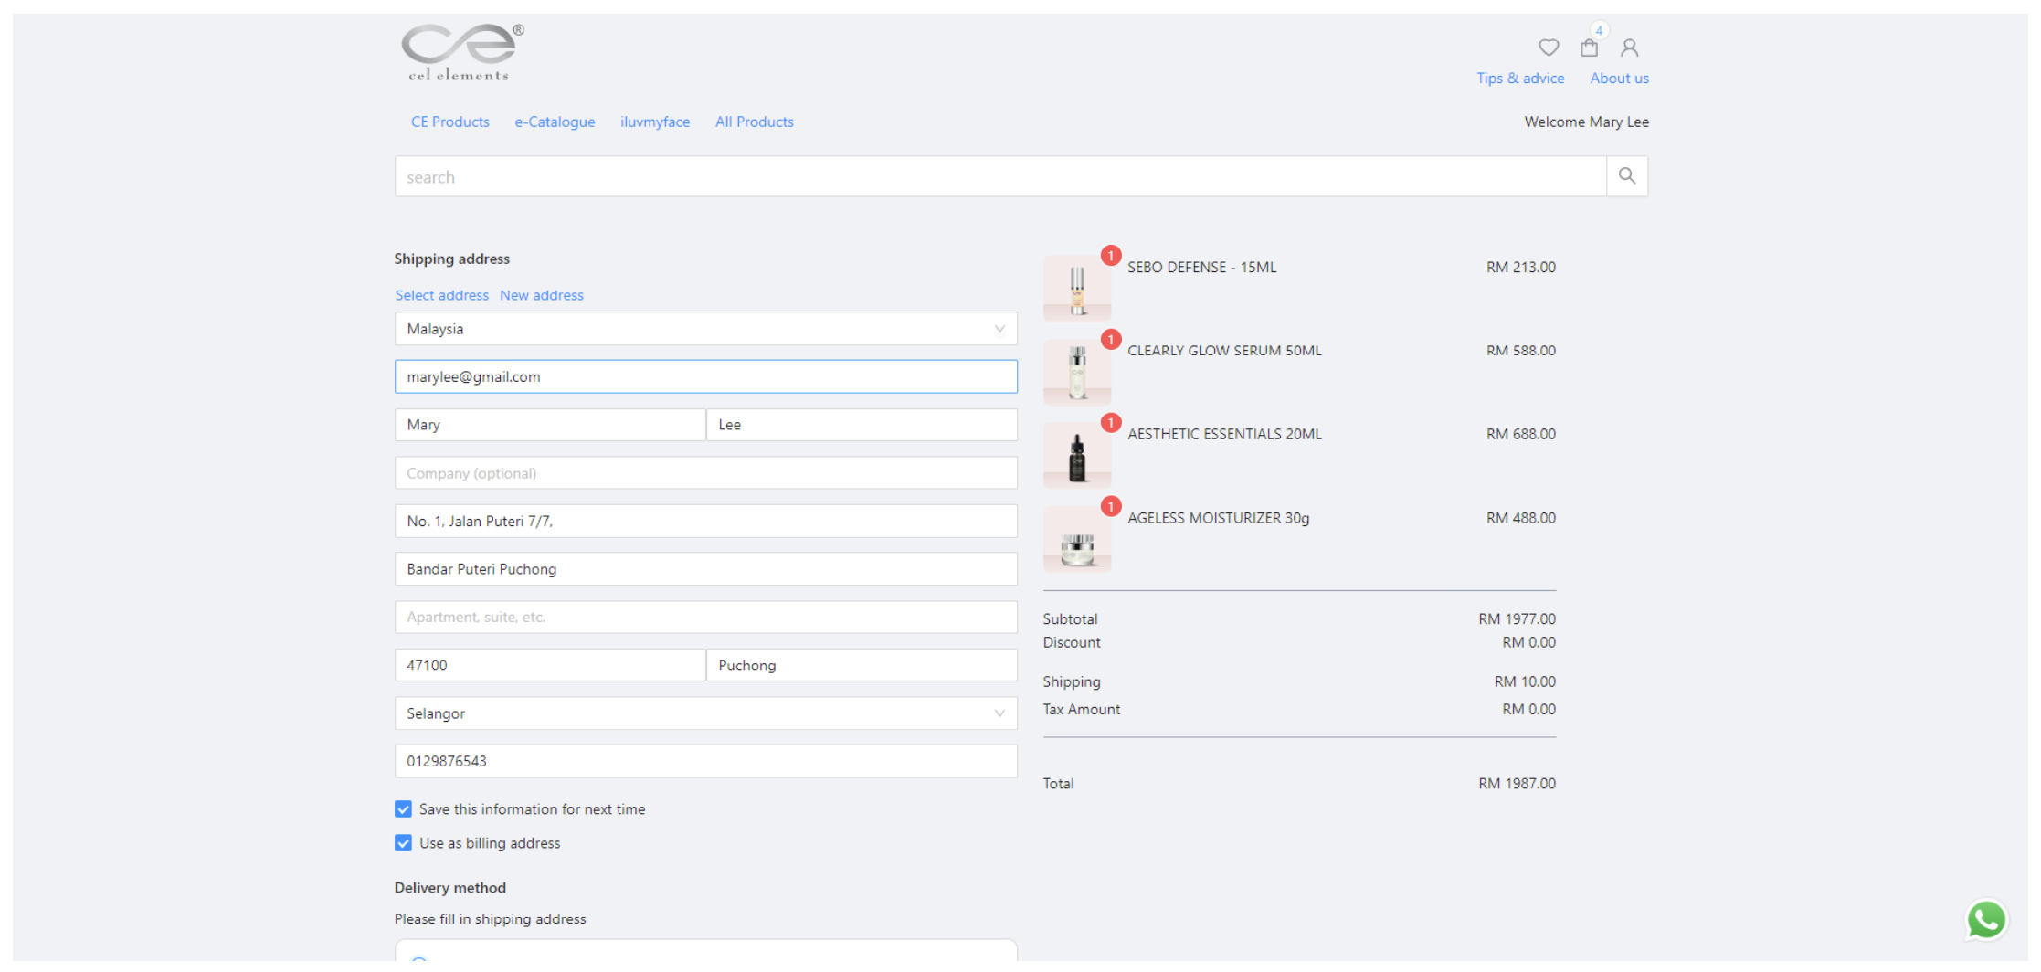Click the phone field 0129876543

tap(705, 761)
